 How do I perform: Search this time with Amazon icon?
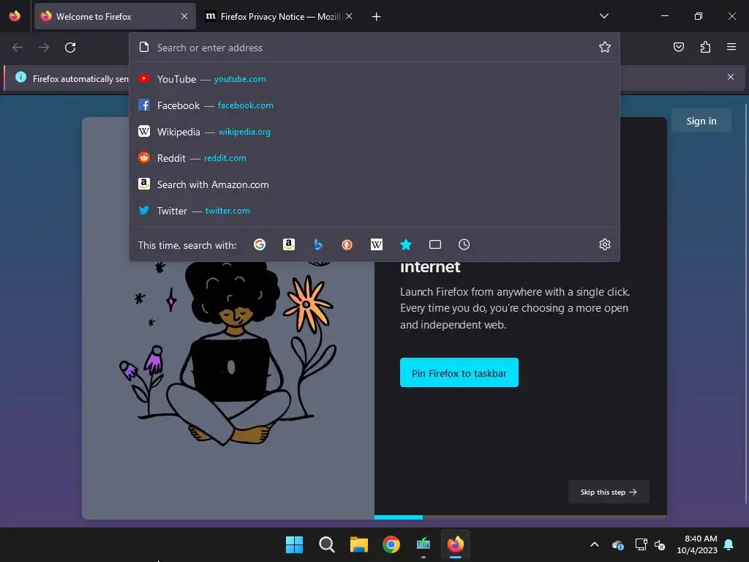coord(288,244)
